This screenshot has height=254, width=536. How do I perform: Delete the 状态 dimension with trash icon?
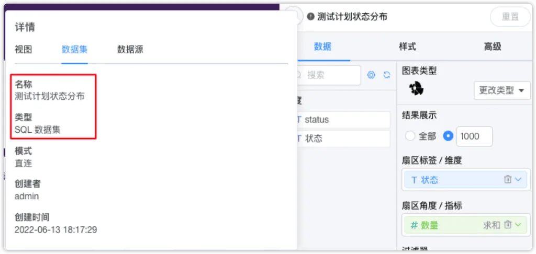tap(508, 180)
